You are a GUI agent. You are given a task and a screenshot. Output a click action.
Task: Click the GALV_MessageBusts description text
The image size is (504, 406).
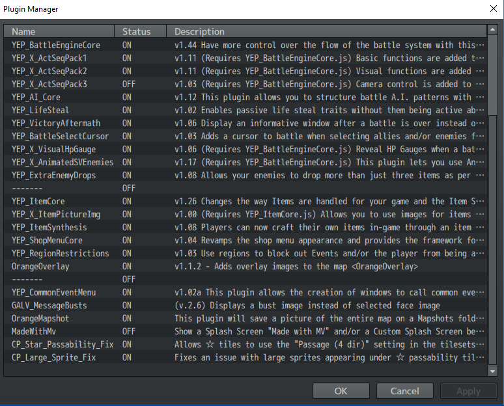307,305
